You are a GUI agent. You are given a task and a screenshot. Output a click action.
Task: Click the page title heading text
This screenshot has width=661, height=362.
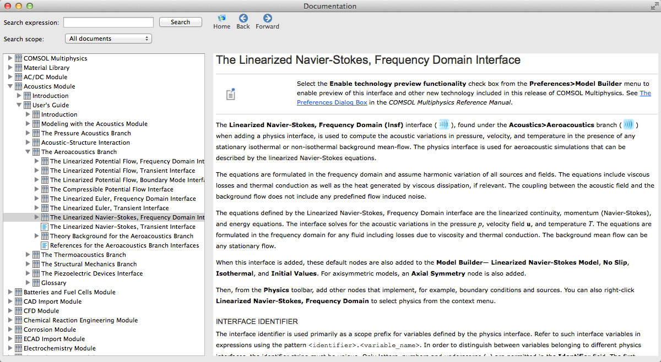368,59
